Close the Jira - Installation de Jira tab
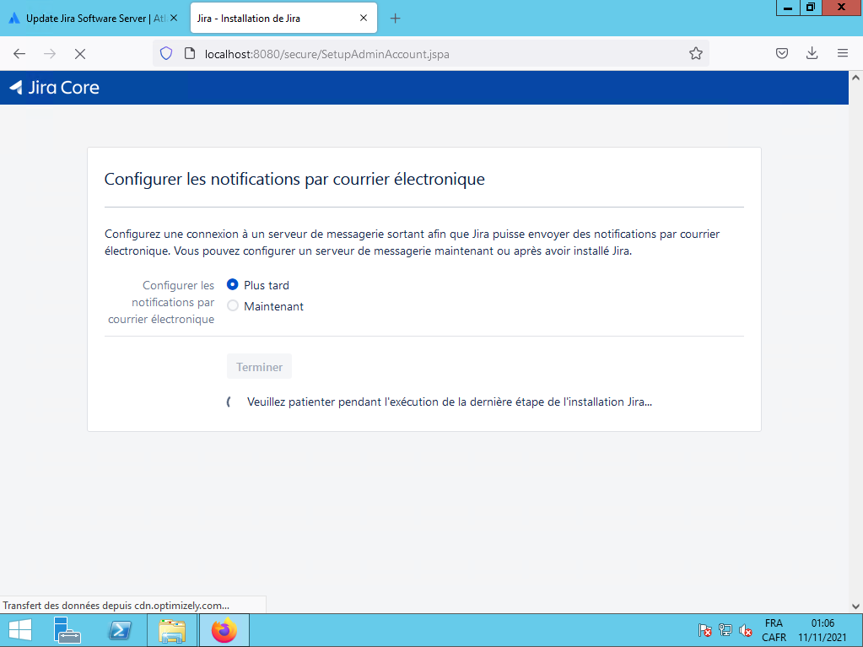Viewport: 863px width, 647px height. [364, 18]
